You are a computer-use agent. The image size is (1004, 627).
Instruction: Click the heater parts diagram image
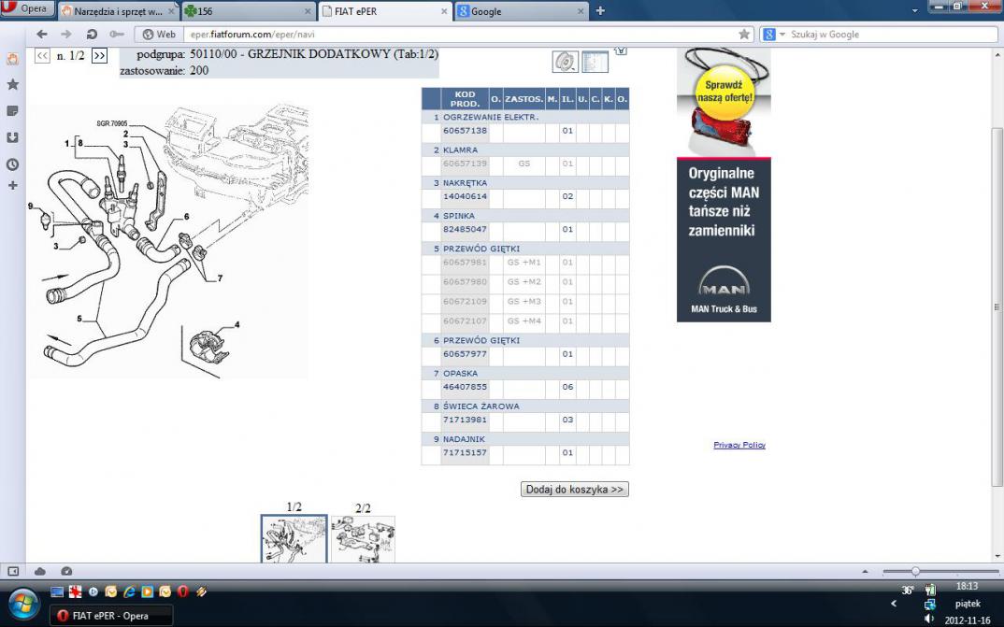(168, 241)
